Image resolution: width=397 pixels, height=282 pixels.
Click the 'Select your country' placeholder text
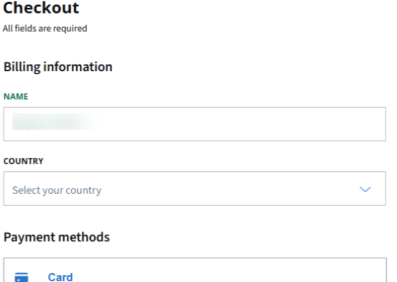(56, 190)
